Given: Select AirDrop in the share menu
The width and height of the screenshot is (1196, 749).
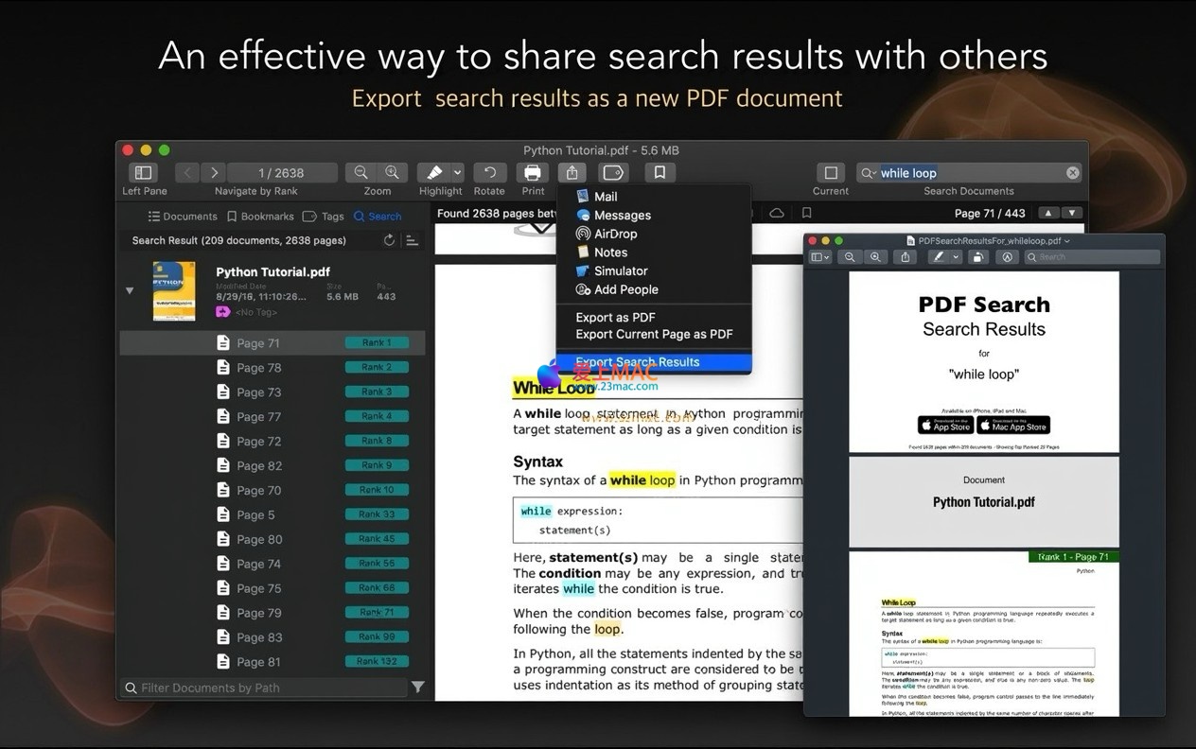Looking at the screenshot, I should 615,234.
